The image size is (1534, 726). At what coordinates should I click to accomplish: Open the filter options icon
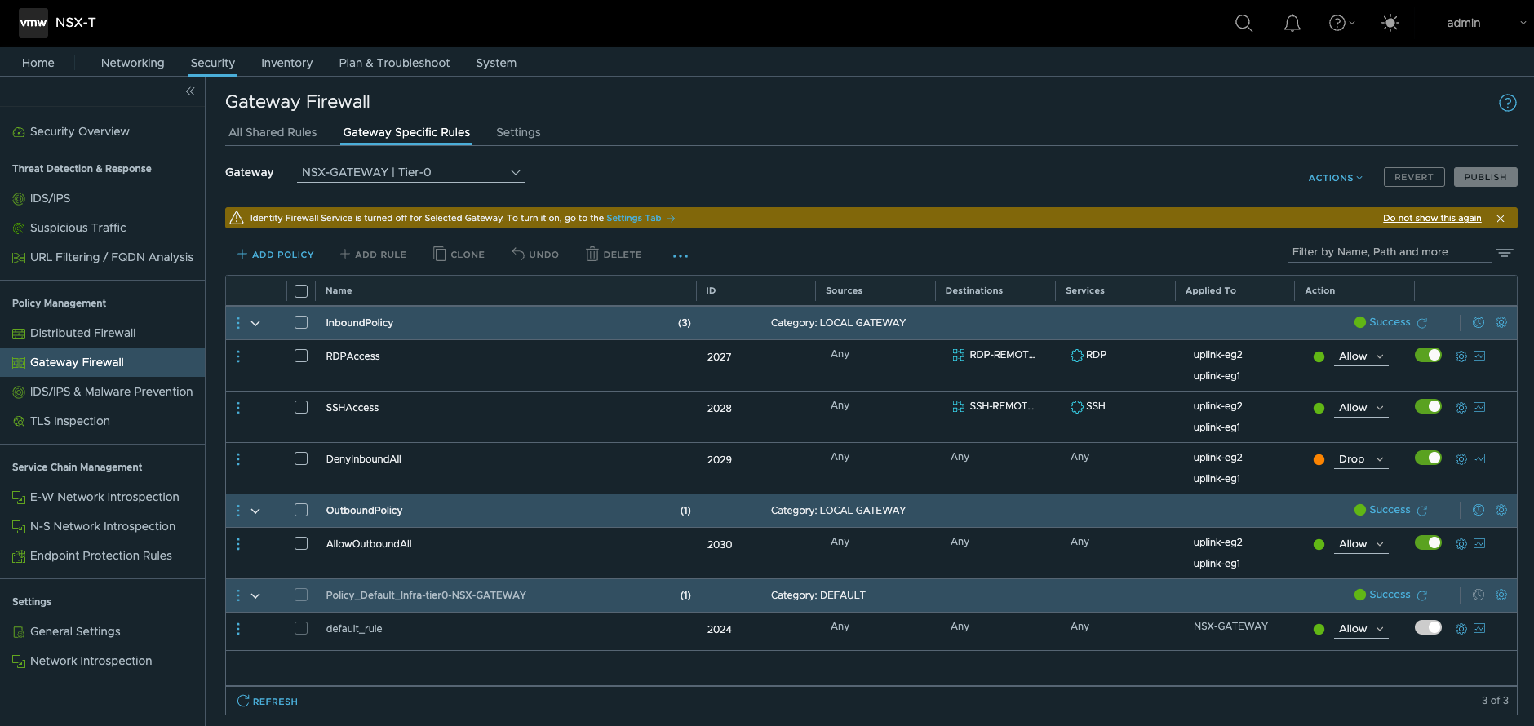[1505, 253]
